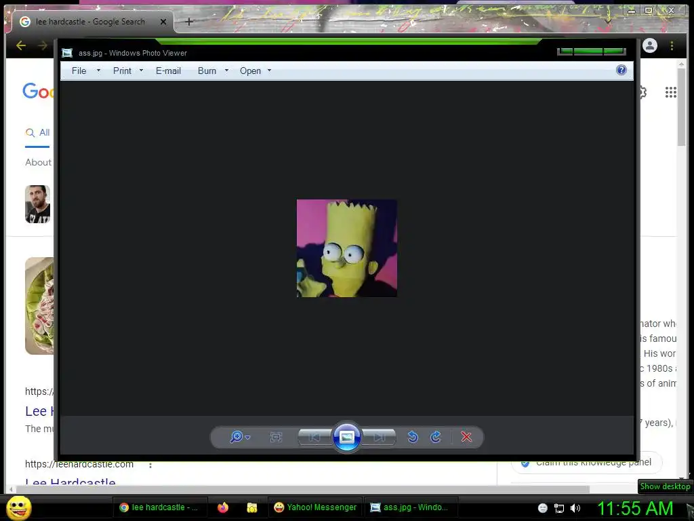Screen dimensions: 694x521
Task: Open network tray icon
Action: (559, 509)
